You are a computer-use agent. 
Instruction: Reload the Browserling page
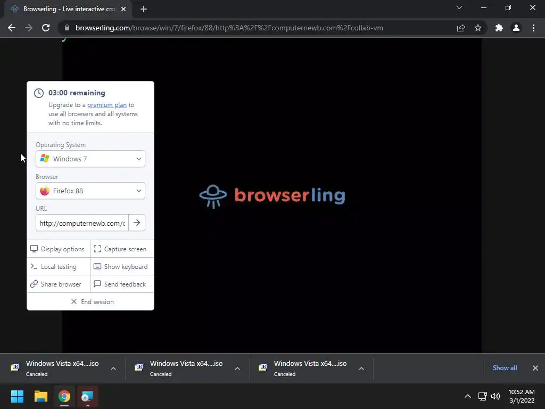(46, 28)
